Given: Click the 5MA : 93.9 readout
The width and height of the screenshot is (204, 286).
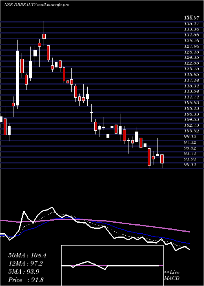Looking at the screenshot, I should 24,272.
